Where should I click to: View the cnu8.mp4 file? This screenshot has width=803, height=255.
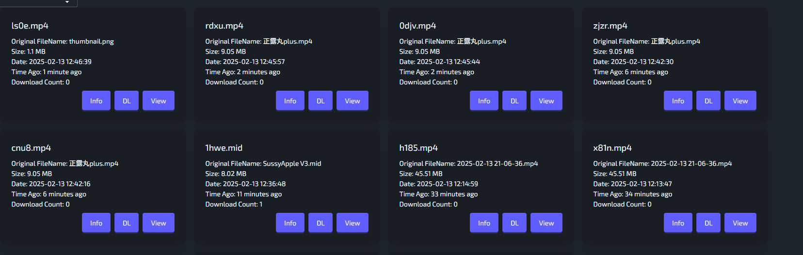coord(158,223)
